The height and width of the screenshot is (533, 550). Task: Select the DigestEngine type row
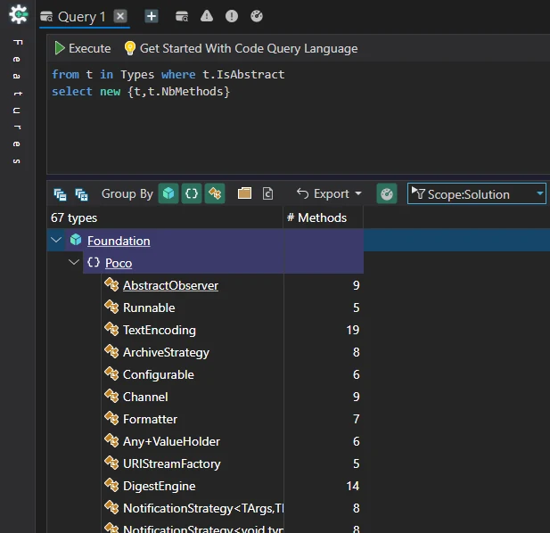click(x=232, y=486)
